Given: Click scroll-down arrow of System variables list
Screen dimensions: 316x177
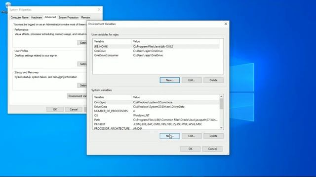Looking at the screenshot, I should 221,128.
